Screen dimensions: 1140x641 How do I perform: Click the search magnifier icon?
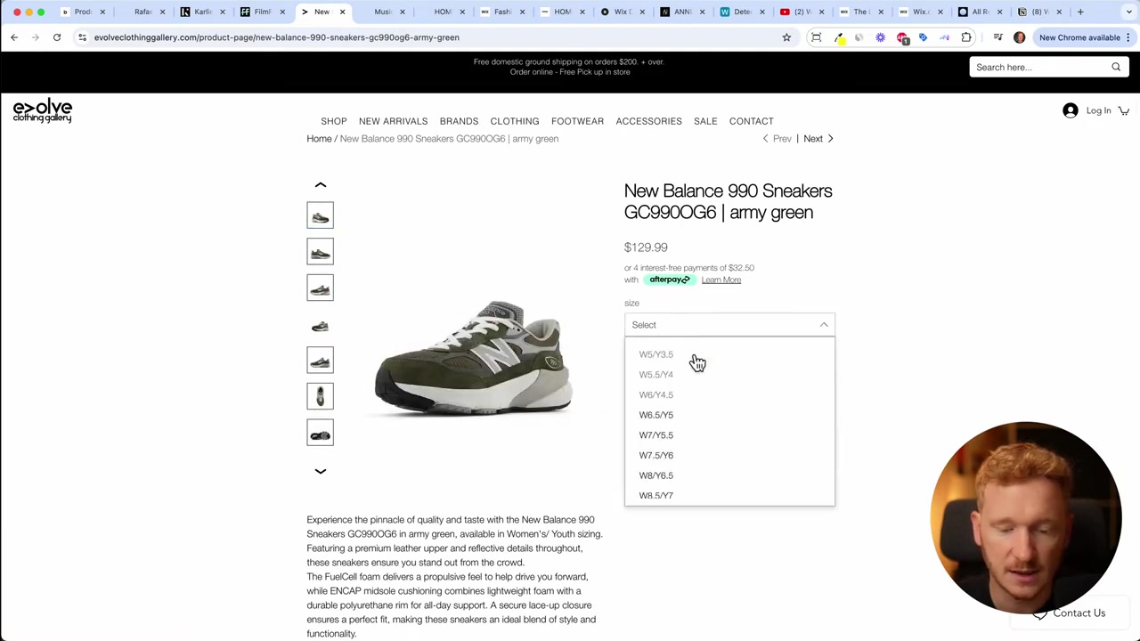pos(1116,67)
